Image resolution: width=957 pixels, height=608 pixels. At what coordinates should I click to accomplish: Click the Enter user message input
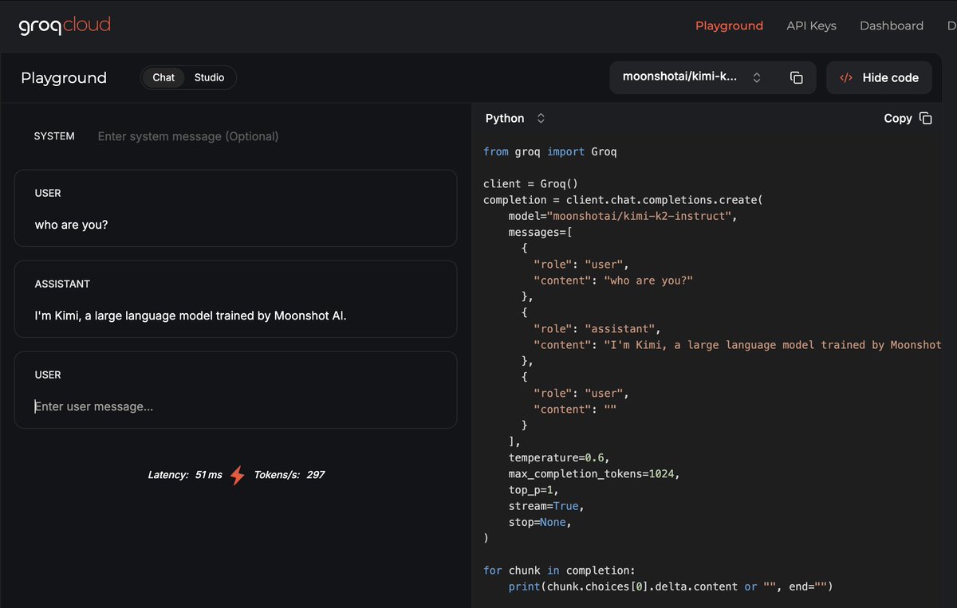[235, 406]
